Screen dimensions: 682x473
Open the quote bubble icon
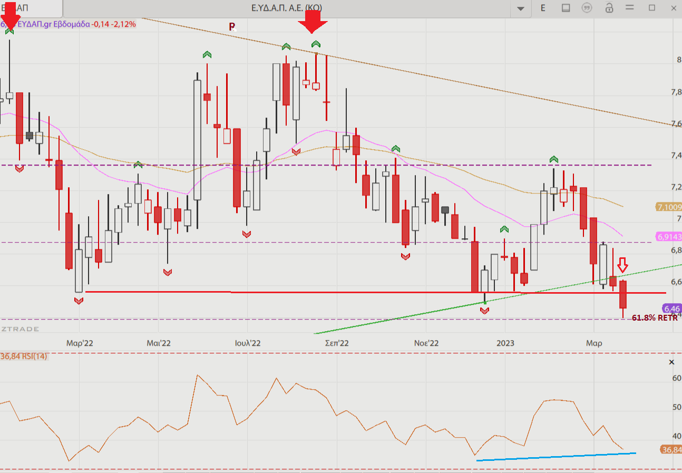tap(587, 8)
